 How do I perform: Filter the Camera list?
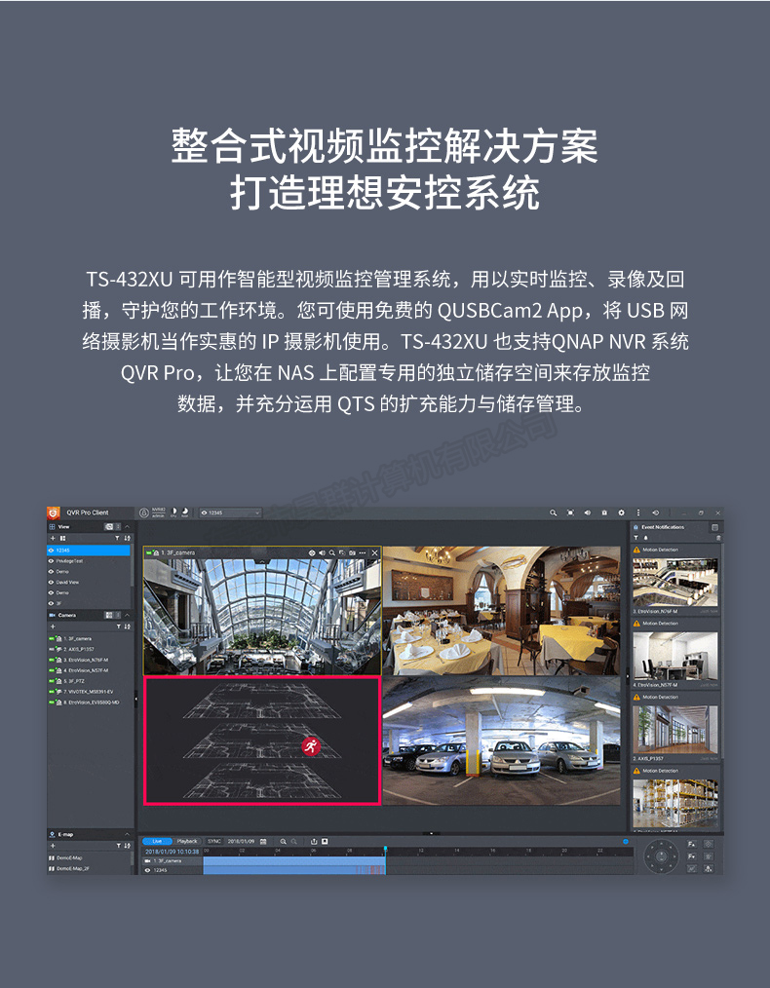pos(117,627)
